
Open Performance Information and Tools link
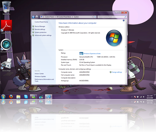(44, 80)
